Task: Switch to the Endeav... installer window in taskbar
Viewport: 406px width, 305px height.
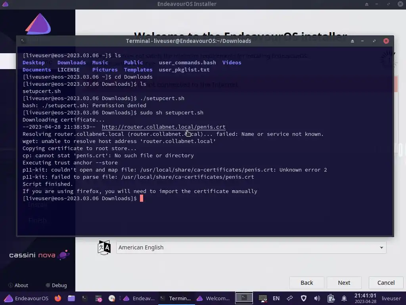Action: [x=139, y=298]
